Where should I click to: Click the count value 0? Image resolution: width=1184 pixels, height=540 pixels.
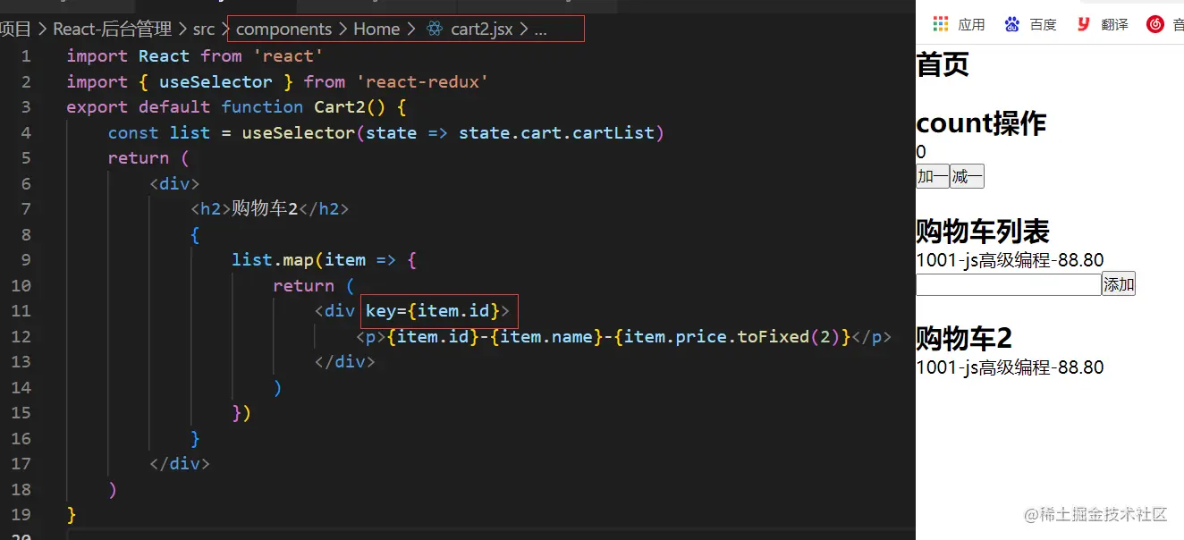[x=921, y=152]
